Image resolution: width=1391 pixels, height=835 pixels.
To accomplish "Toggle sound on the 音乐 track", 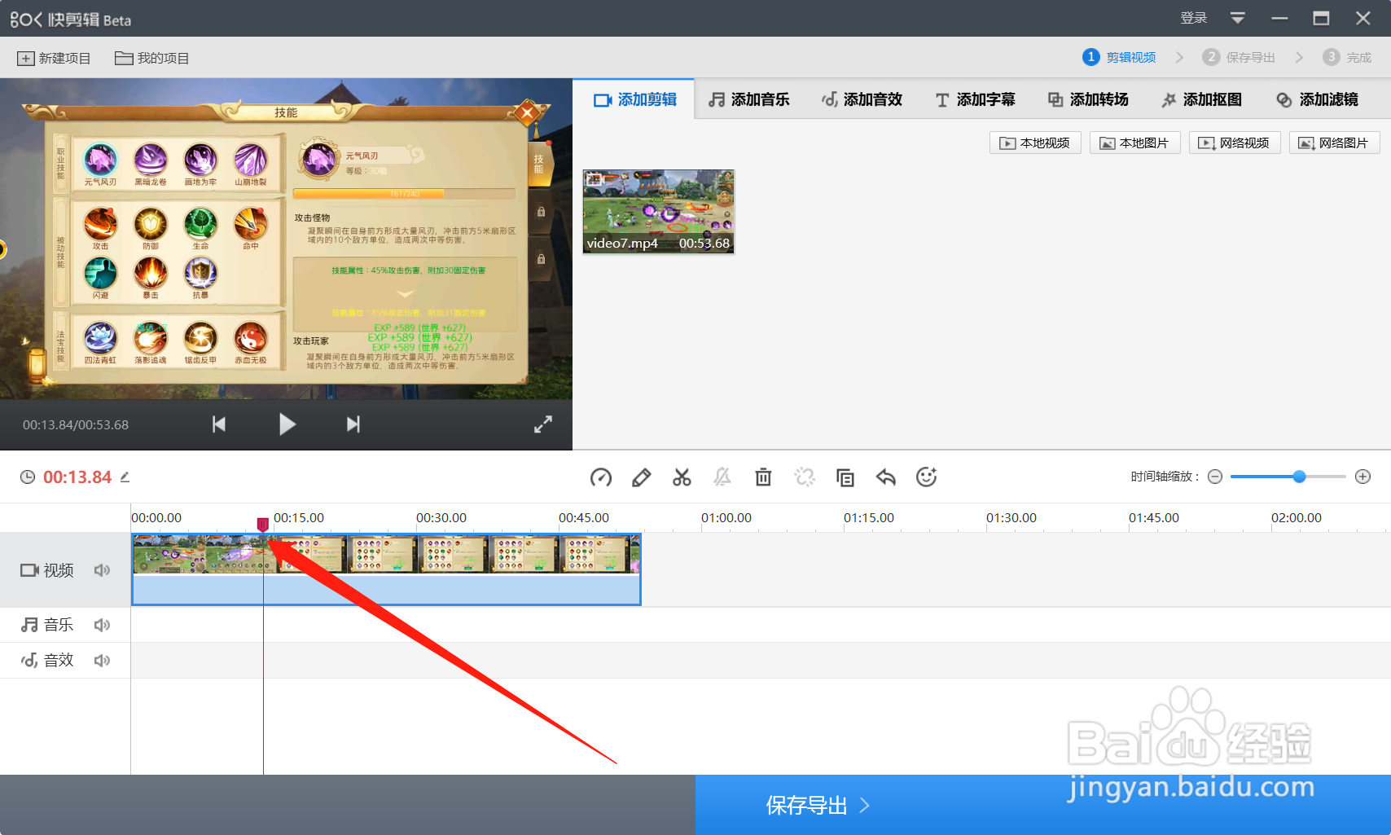I will point(102,624).
